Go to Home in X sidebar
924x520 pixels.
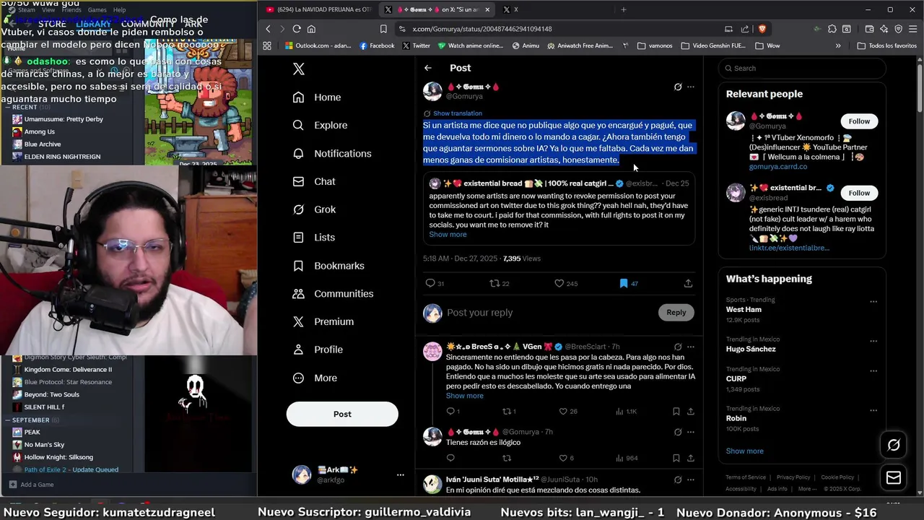[x=317, y=97]
